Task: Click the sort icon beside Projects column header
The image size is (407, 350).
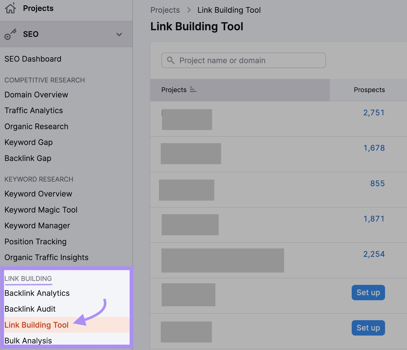Action: 193,90
